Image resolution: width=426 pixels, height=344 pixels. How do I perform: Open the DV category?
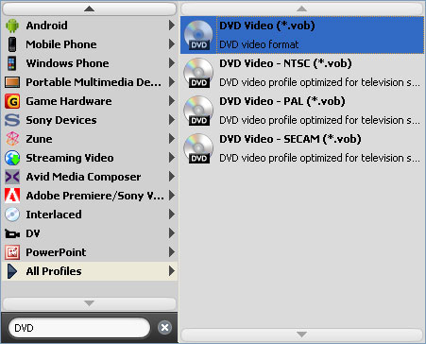90,233
